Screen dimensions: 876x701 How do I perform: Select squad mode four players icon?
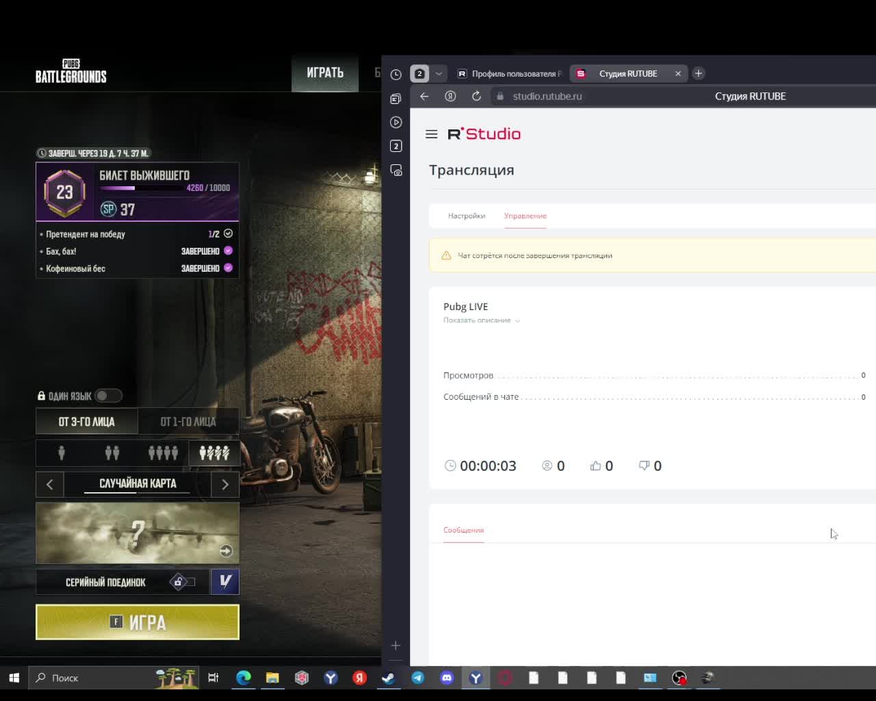[x=163, y=453]
